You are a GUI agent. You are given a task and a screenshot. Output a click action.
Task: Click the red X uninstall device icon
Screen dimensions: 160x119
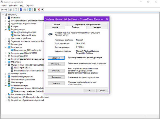click(x=39, y=10)
